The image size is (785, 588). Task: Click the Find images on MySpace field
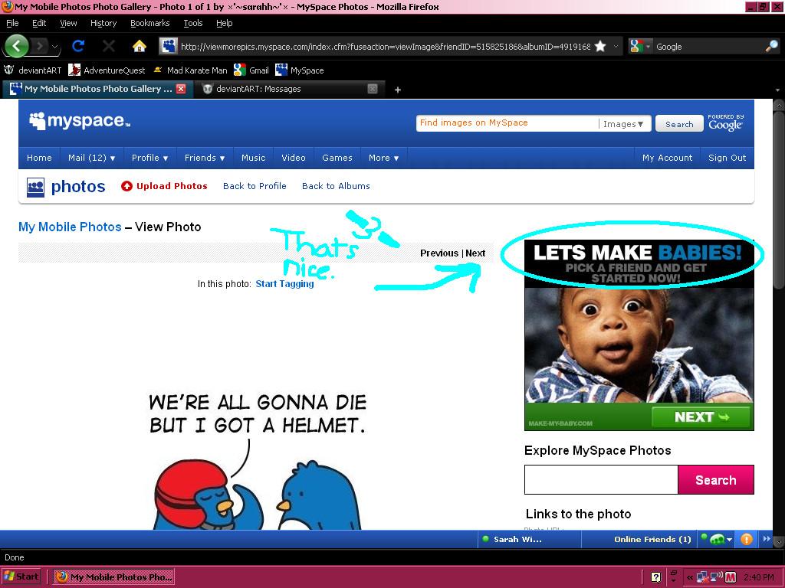(507, 123)
